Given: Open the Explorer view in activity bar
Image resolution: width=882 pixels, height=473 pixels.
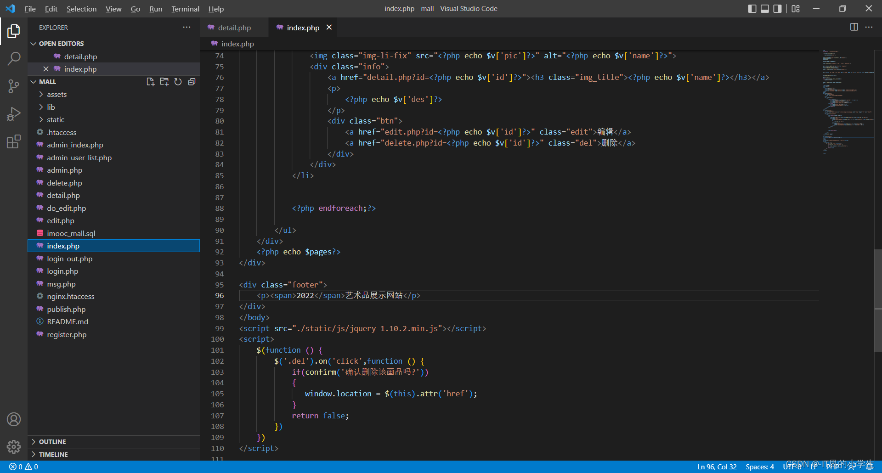Looking at the screenshot, I should point(14,31).
